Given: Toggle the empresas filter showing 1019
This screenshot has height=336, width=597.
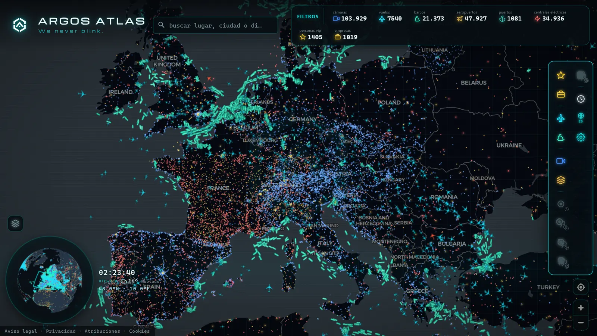Looking at the screenshot, I should (x=346, y=35).
